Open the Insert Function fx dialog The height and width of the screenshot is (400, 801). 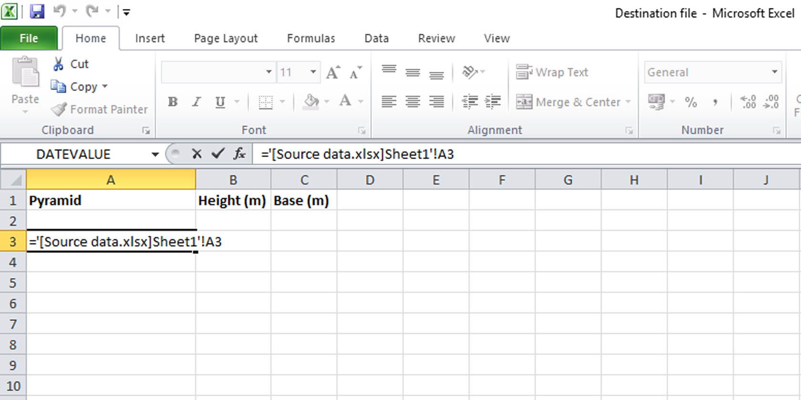tap(239, 154)
